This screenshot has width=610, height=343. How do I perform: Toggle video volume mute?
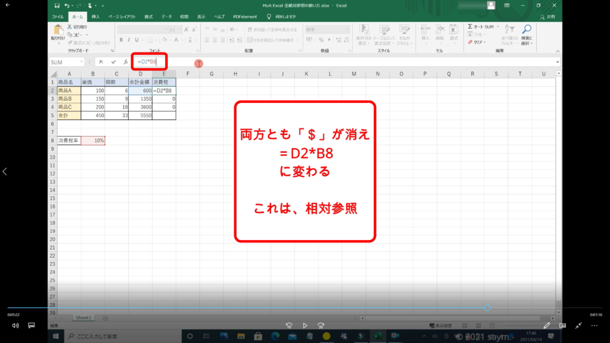tap(15, 326)
